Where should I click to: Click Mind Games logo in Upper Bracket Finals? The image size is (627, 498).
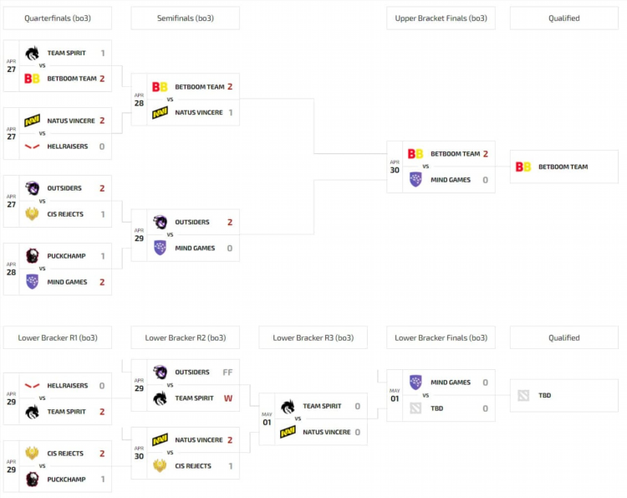[415, 179]
